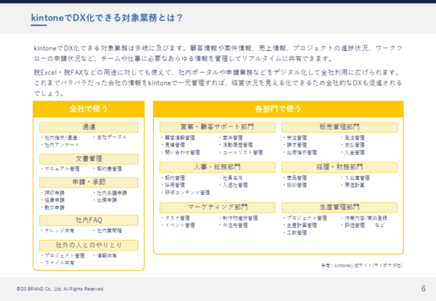The width and height of the screenshot is (436, 301).
Task: Click the '見積管理' item
Action: (174, 145)
